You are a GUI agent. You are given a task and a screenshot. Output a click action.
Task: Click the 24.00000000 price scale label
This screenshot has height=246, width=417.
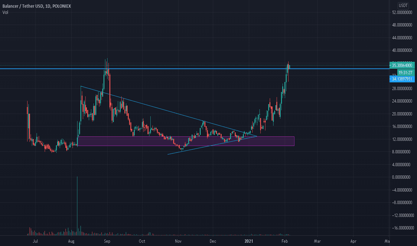(x=402, y=101)
